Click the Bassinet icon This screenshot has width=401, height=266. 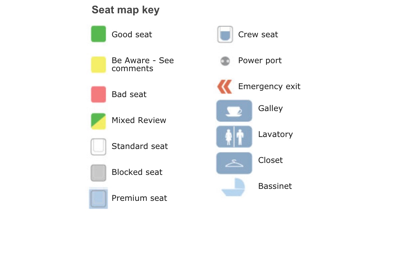[x=234, y=187]
